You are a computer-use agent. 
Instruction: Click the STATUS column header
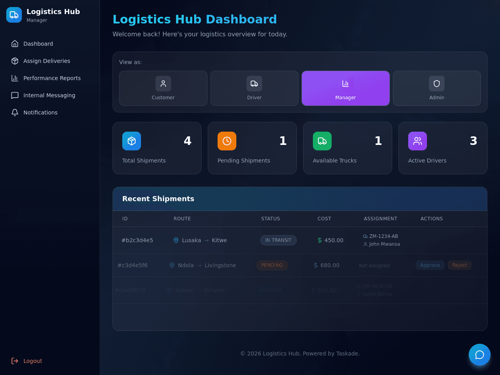(x=271, y=219)
